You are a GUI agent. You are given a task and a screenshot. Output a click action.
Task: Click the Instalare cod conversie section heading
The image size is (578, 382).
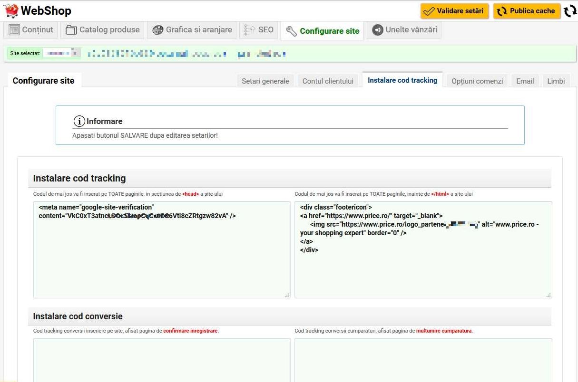coord(78,316)
